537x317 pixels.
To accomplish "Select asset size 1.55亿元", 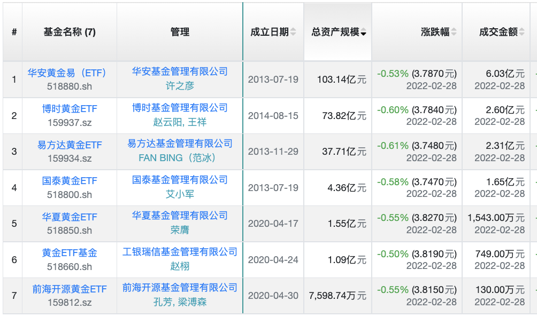I will [347, 224].
